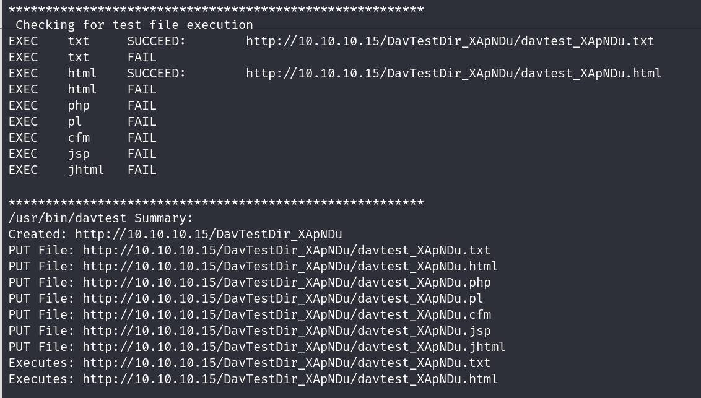Open the PUT File davtest_XApNDu.txt link
Image resolution: width=701 pixels, height=398 pixels.
pos(286,250)
